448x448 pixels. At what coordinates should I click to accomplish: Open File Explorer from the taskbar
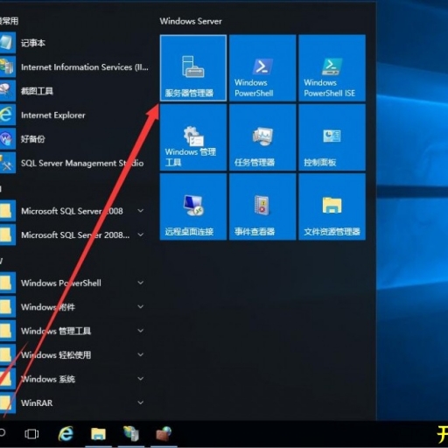98,434
